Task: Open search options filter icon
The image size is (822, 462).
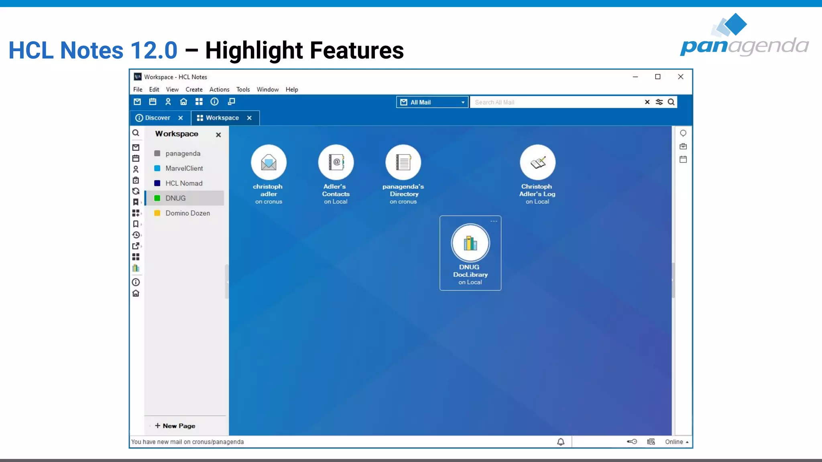Action: [659, 102]
